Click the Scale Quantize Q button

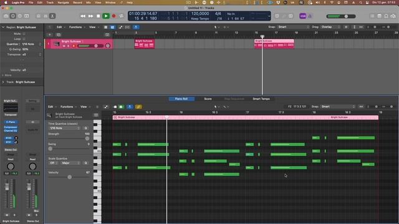coord(86,163)
